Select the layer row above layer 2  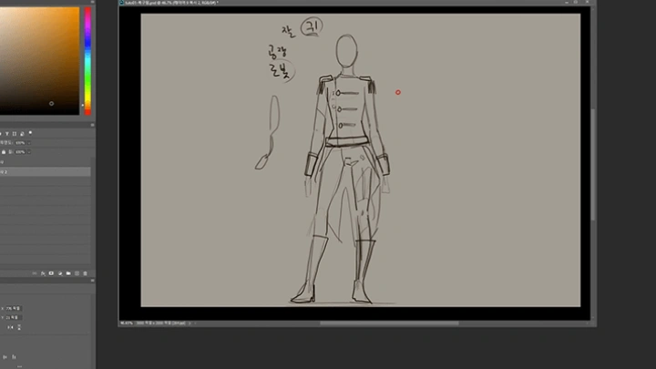tap(46, 162)
